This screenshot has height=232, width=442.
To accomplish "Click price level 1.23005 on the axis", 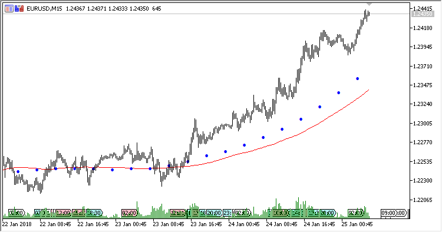I will click(x=423, y=123).
